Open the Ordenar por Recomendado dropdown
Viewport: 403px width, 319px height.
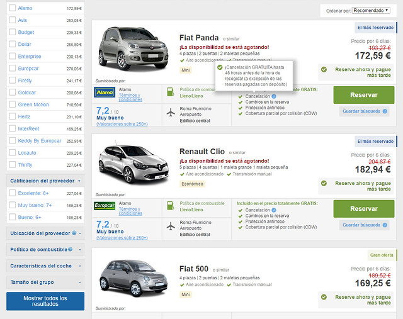click(371, 11)
